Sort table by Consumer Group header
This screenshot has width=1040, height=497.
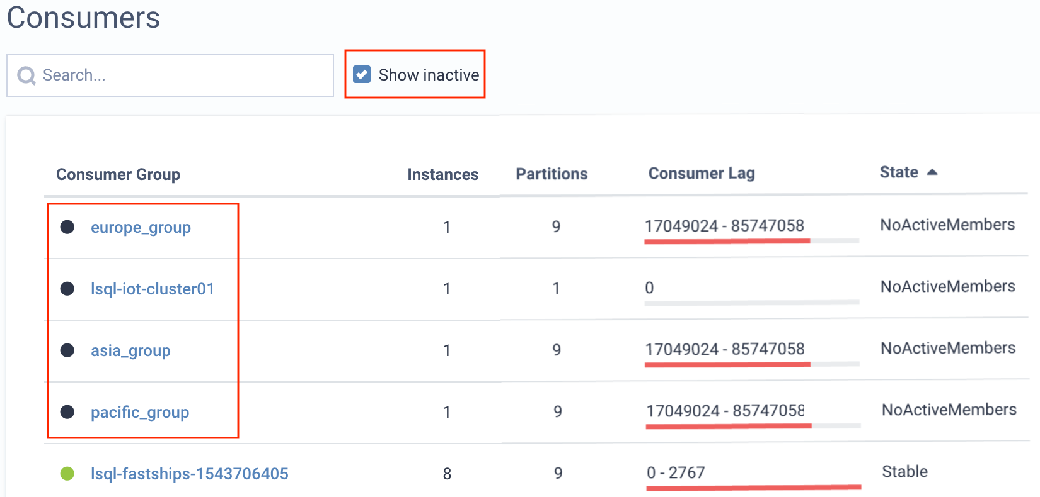pyautogui.click(x=118, y=174)
